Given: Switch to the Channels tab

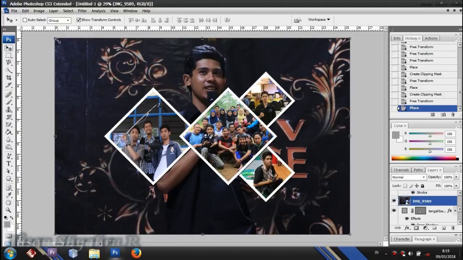Looking at the screenshot, I should tap(401, 170).
